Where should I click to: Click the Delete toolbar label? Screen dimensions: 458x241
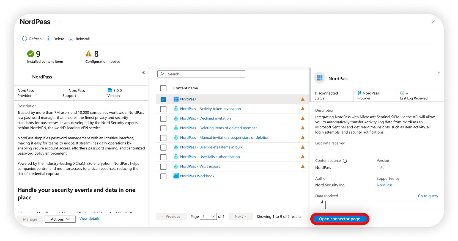(x=59, y=39)
